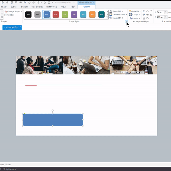Decrease Y position with the down stepper
This screenshot has height=171, width=171.
[166, 18]
